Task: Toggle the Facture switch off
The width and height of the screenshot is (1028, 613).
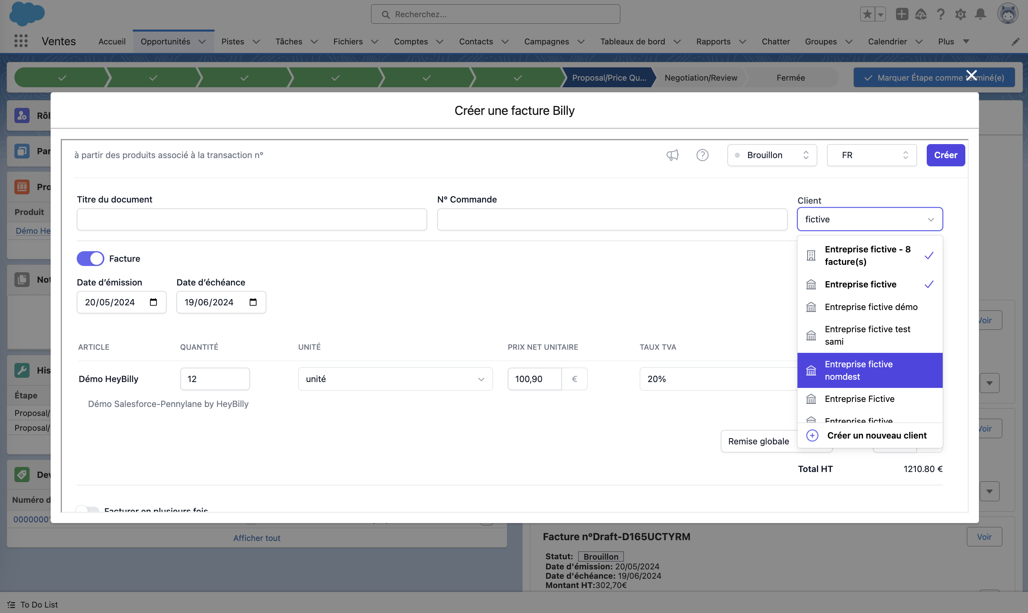Action: [90, 259]
